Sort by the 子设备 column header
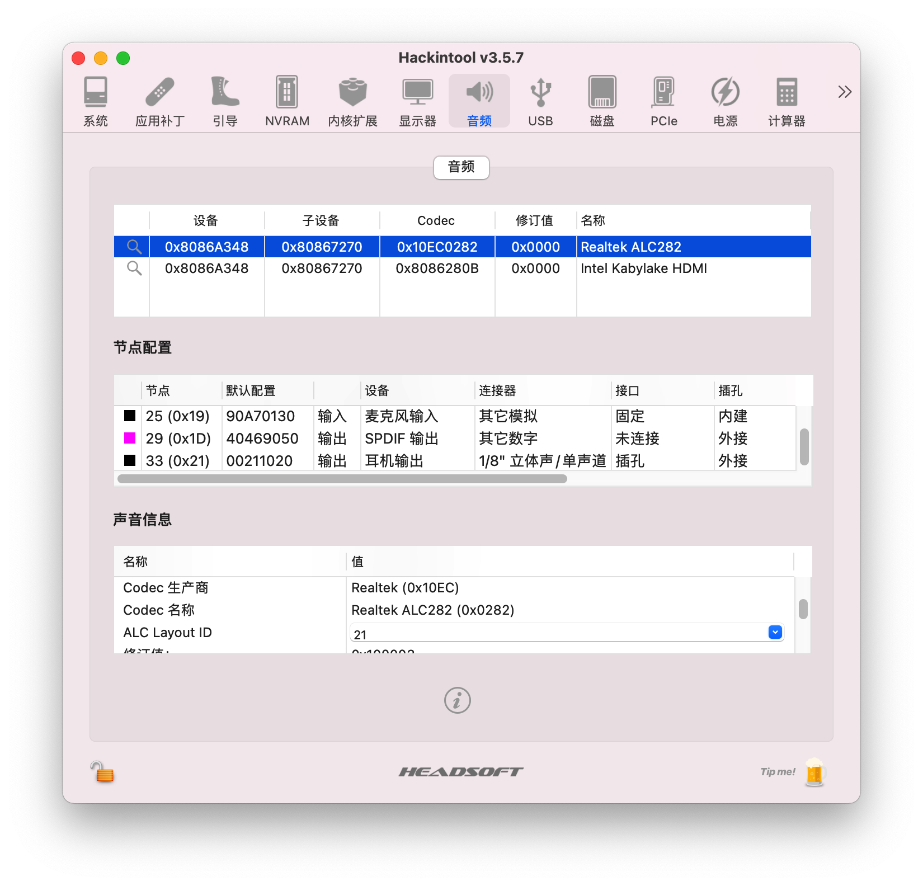Viewport: 923px width, 886px height. 321,220
